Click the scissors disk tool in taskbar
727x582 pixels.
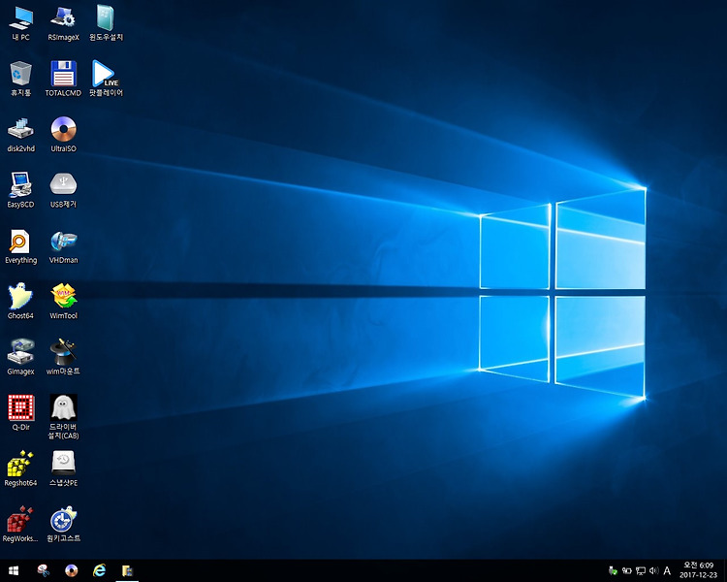coord(43,570)
